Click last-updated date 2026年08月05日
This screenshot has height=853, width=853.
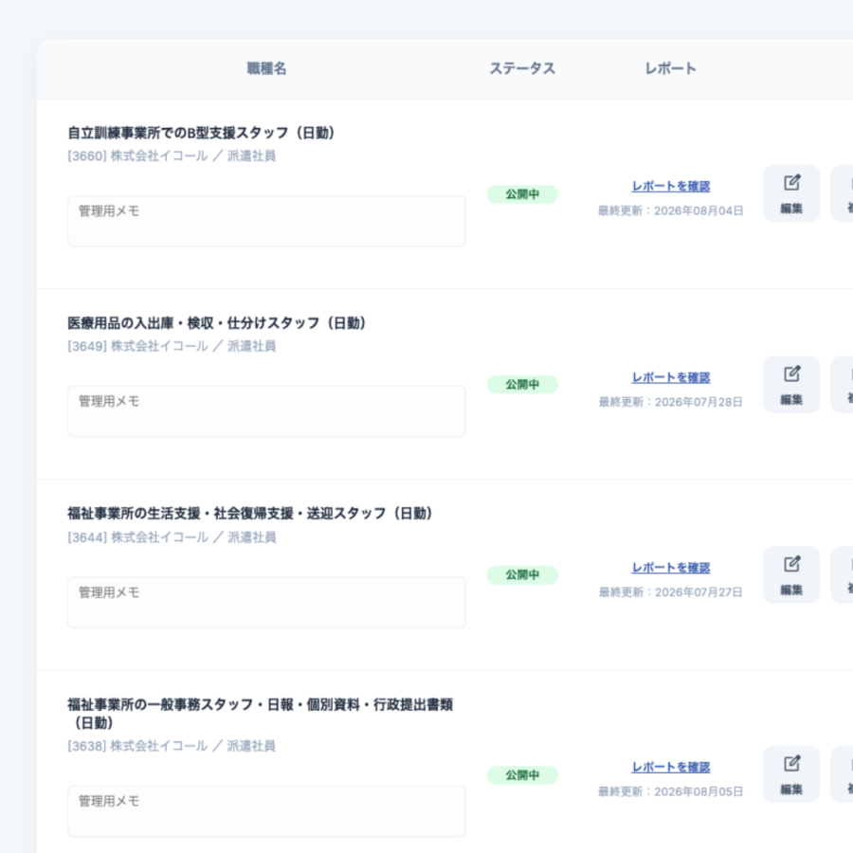pos(699,792)
